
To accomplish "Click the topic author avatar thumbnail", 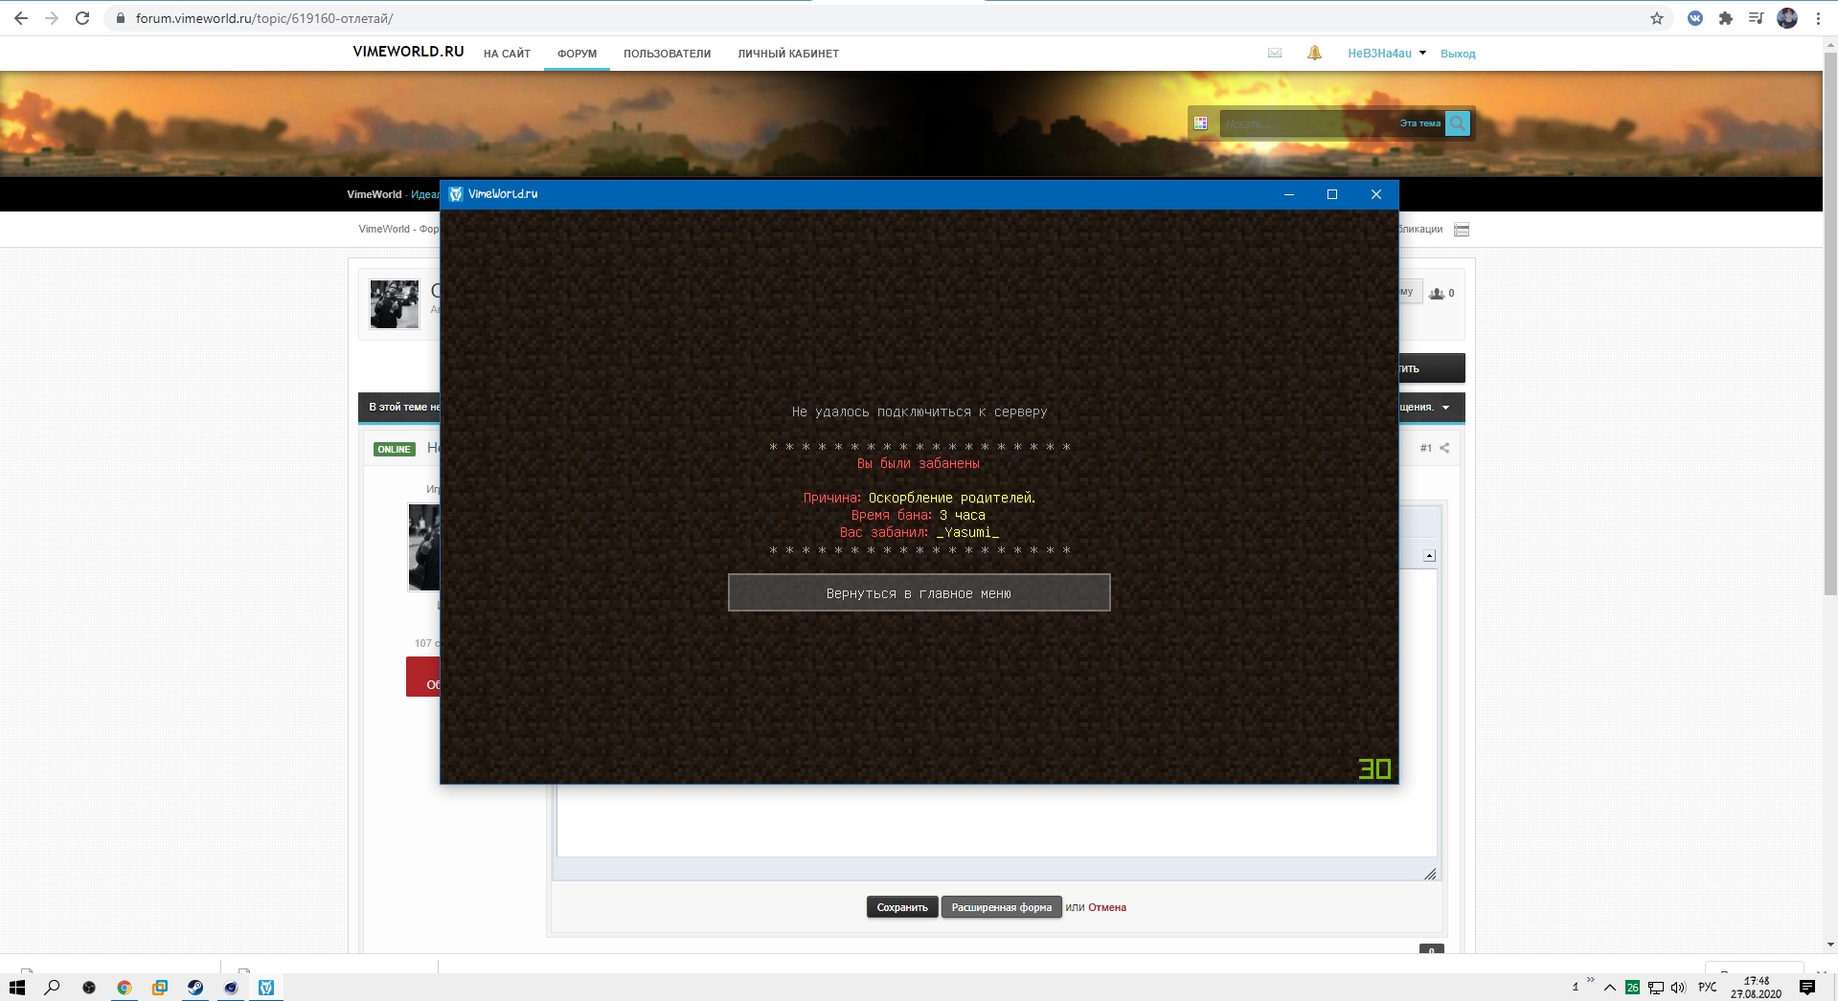I will pos(395,304).
